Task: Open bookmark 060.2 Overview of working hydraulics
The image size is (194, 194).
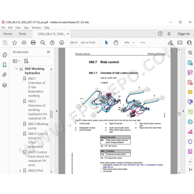Action: tap(38, 110)
